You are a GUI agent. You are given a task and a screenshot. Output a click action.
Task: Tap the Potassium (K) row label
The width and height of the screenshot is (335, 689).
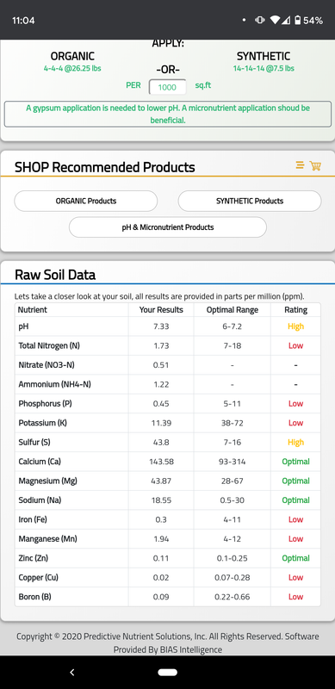pos(43,423)
